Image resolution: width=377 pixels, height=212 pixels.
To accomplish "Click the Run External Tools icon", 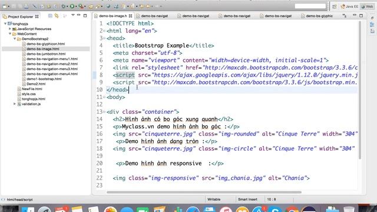I will click(x=81, y=6).
